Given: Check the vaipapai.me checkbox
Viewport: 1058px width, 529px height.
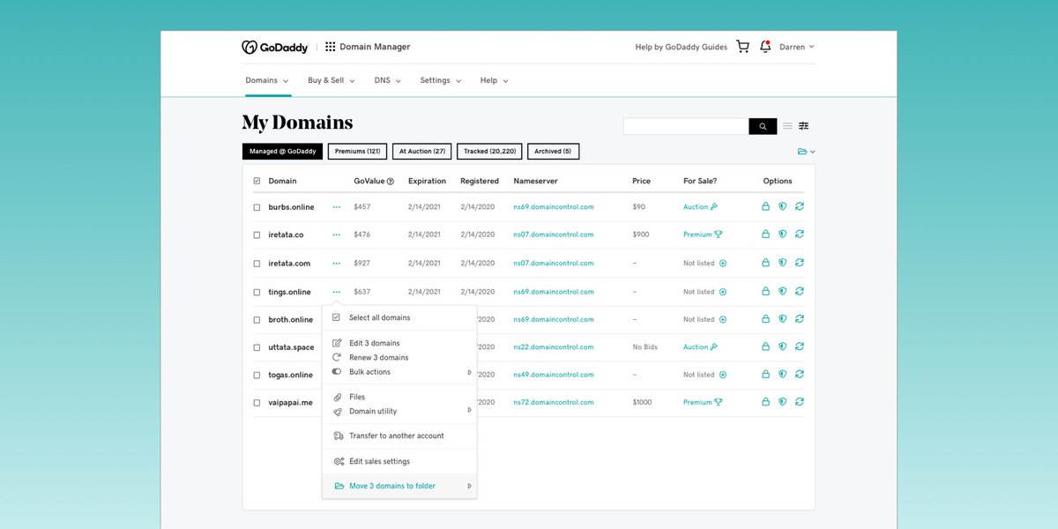Looking at the screenshot, I should click(257, 403).
